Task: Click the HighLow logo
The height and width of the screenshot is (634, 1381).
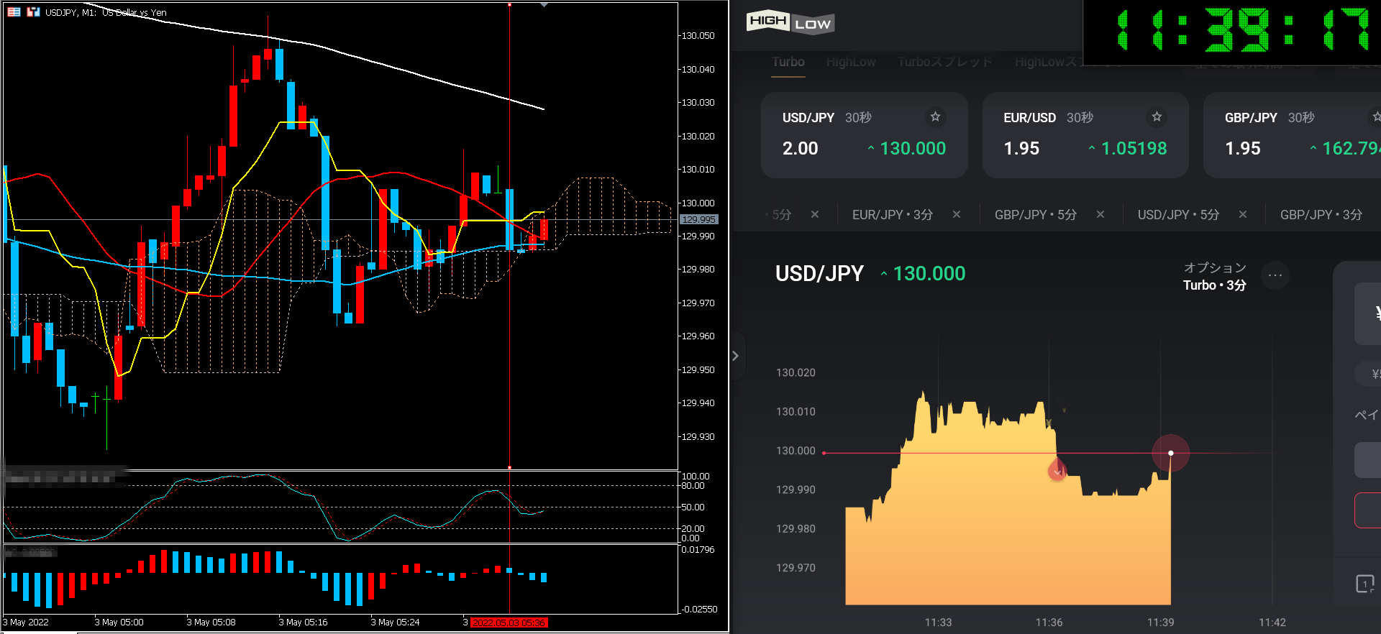Action: (790, 23)
